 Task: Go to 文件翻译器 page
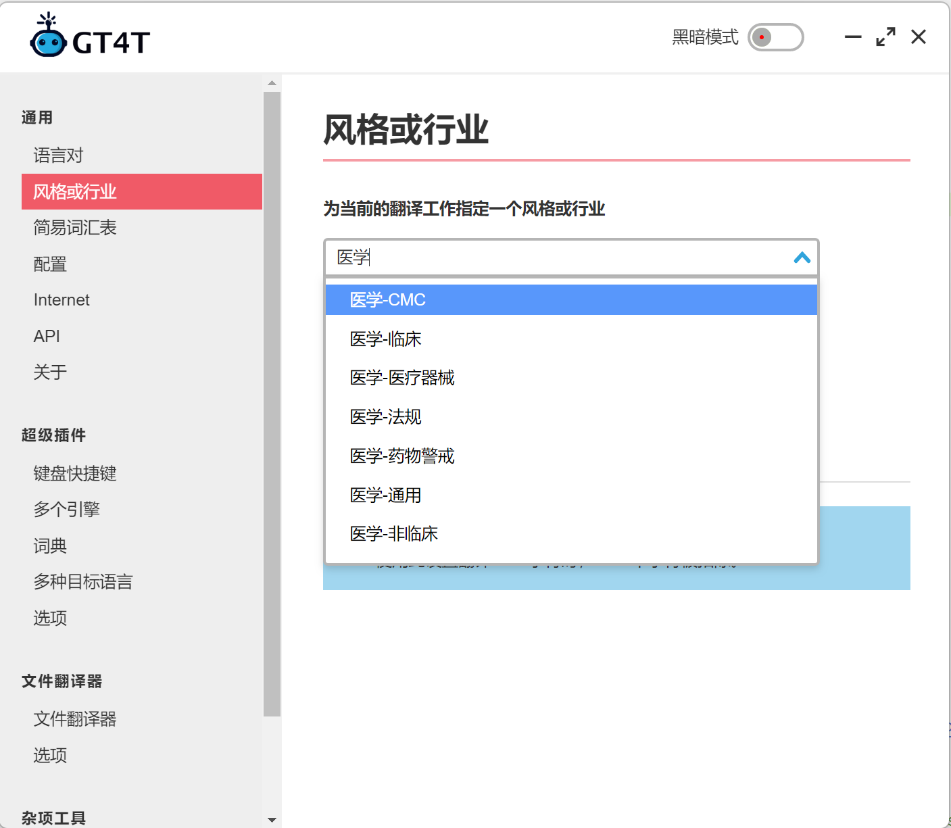pyautogui.click(x=74, y=719)
